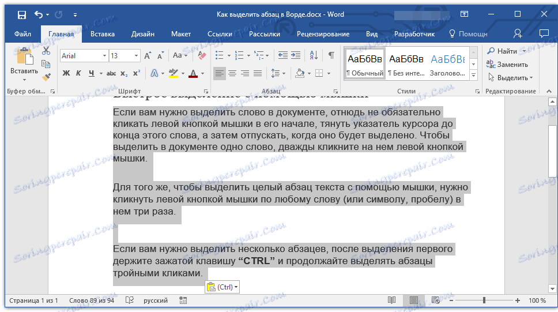Switch to the Вставка ribbon tab
The height and width of the screenshot is (312, 558).
pyautogui.click(x=103, y=34)
